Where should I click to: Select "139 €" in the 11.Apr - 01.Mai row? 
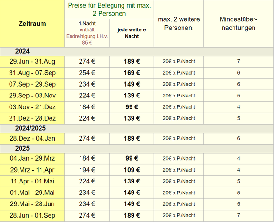click(x=132, y=182)
